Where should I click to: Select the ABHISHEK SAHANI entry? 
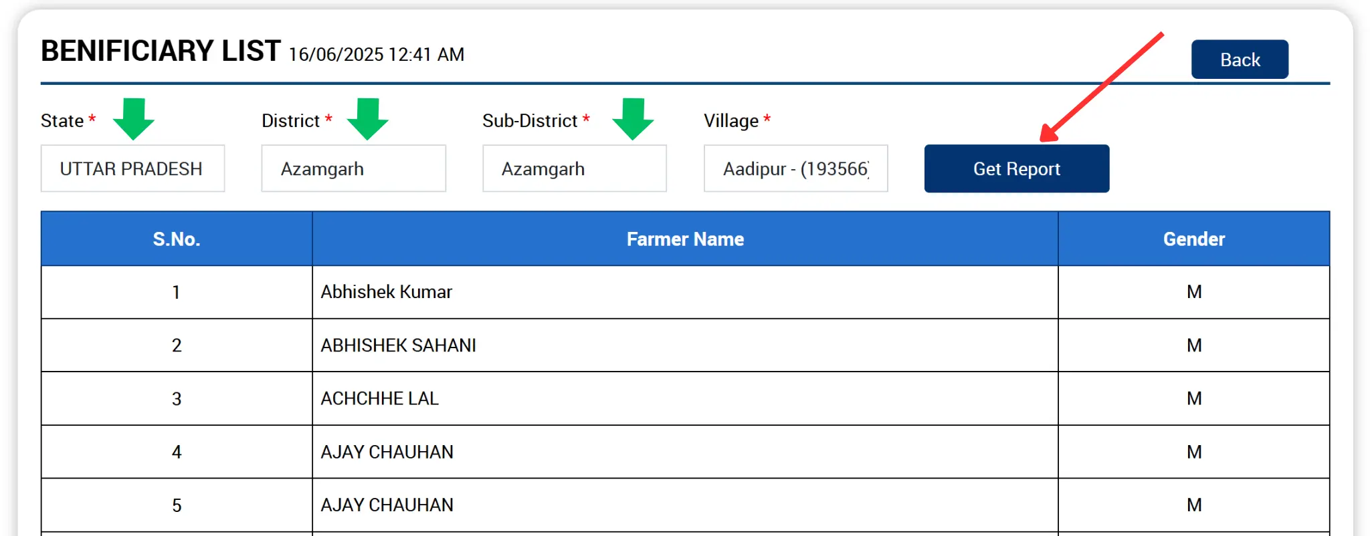click(x=399, y=346)
